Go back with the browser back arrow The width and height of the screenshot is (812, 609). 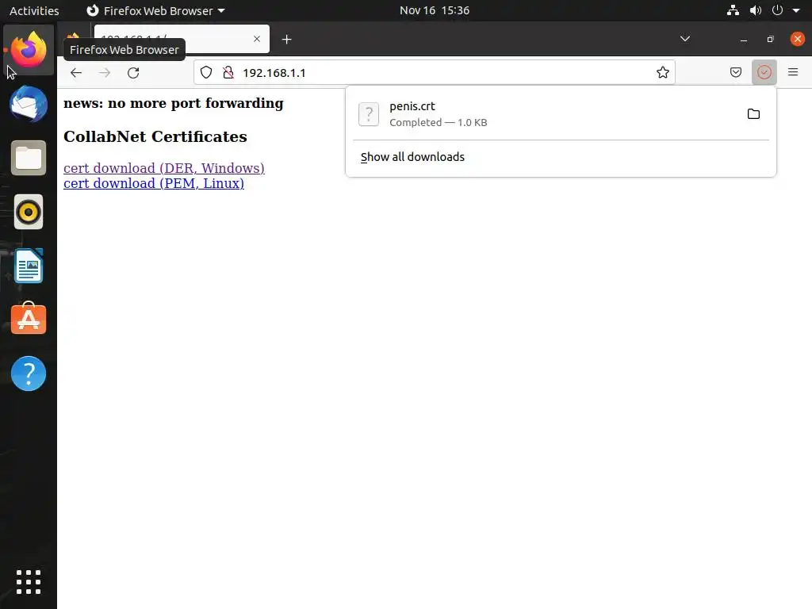pyautogui.click(x=76, y=72)
